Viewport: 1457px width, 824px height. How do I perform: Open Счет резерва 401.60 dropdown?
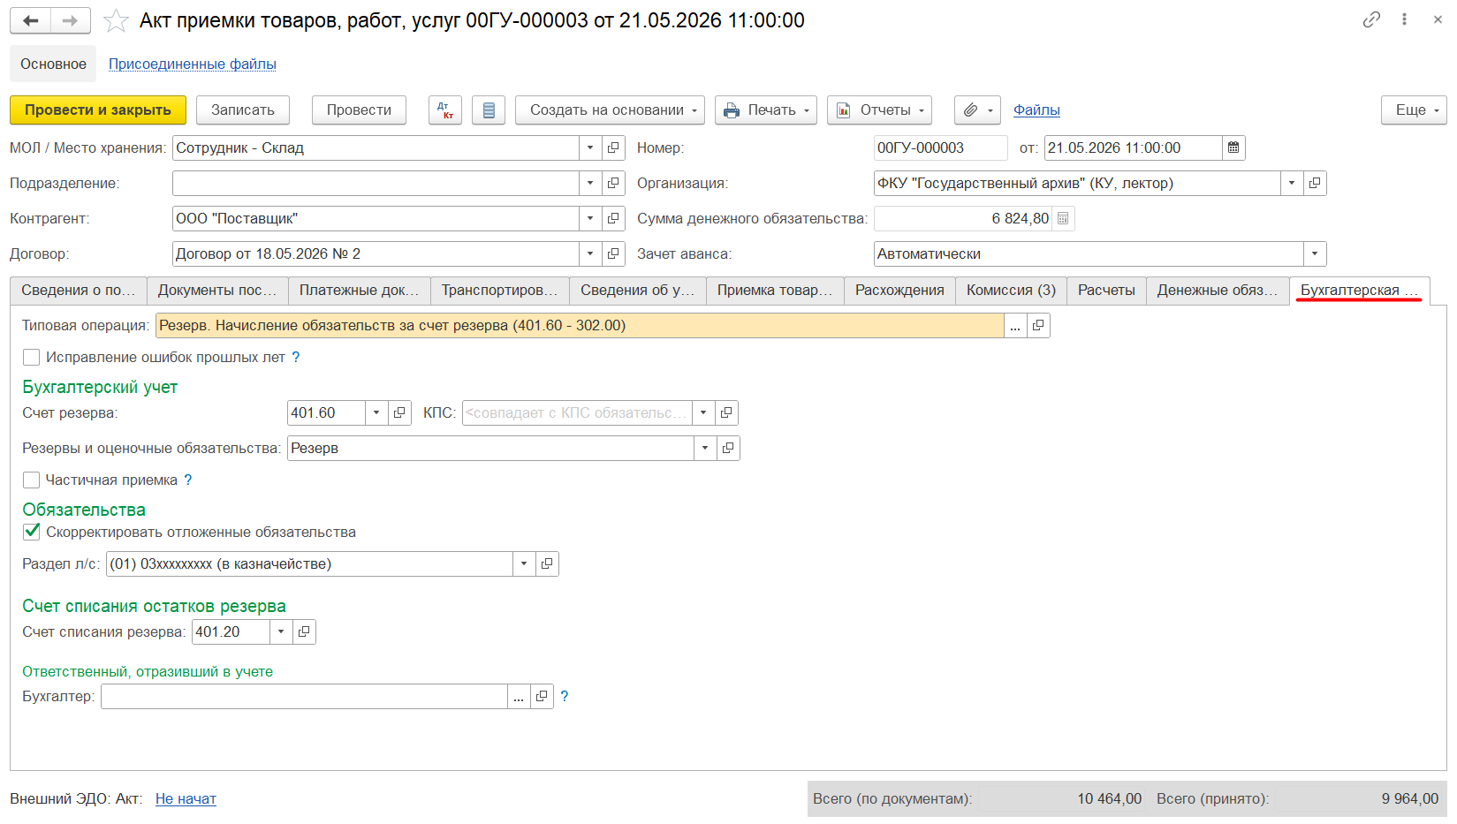tap(376, 413)
